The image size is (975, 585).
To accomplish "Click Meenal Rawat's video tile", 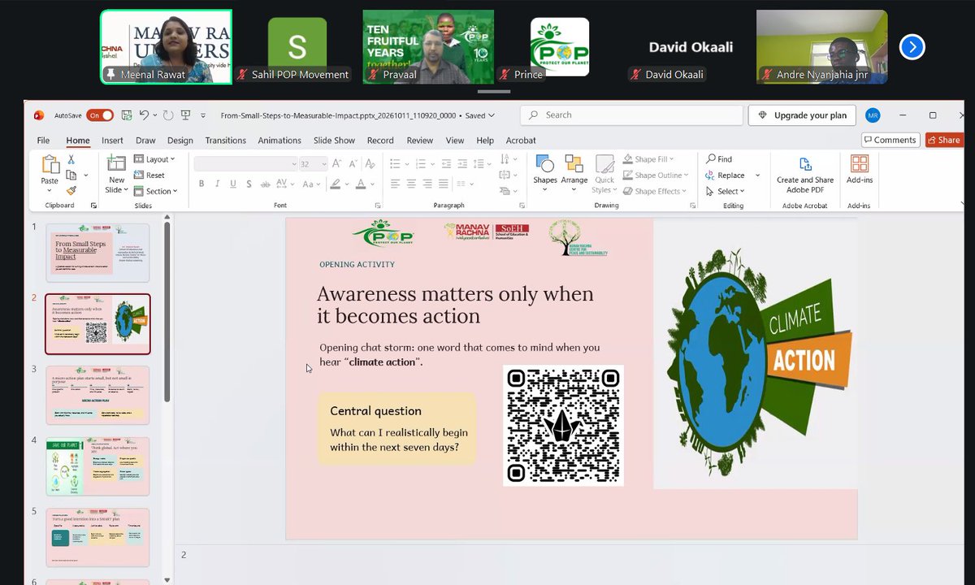I will click(x=166, y=47).
